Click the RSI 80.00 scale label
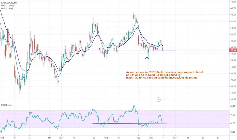 point(233,106)
